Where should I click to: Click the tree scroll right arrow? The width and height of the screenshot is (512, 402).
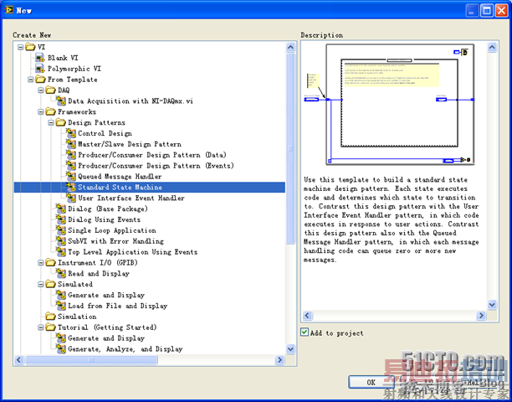tap(279, 360)
